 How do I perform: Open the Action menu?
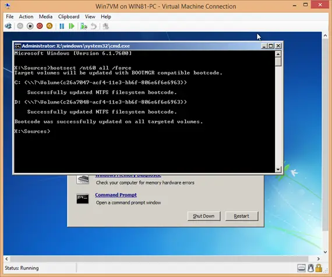(26, 16)
